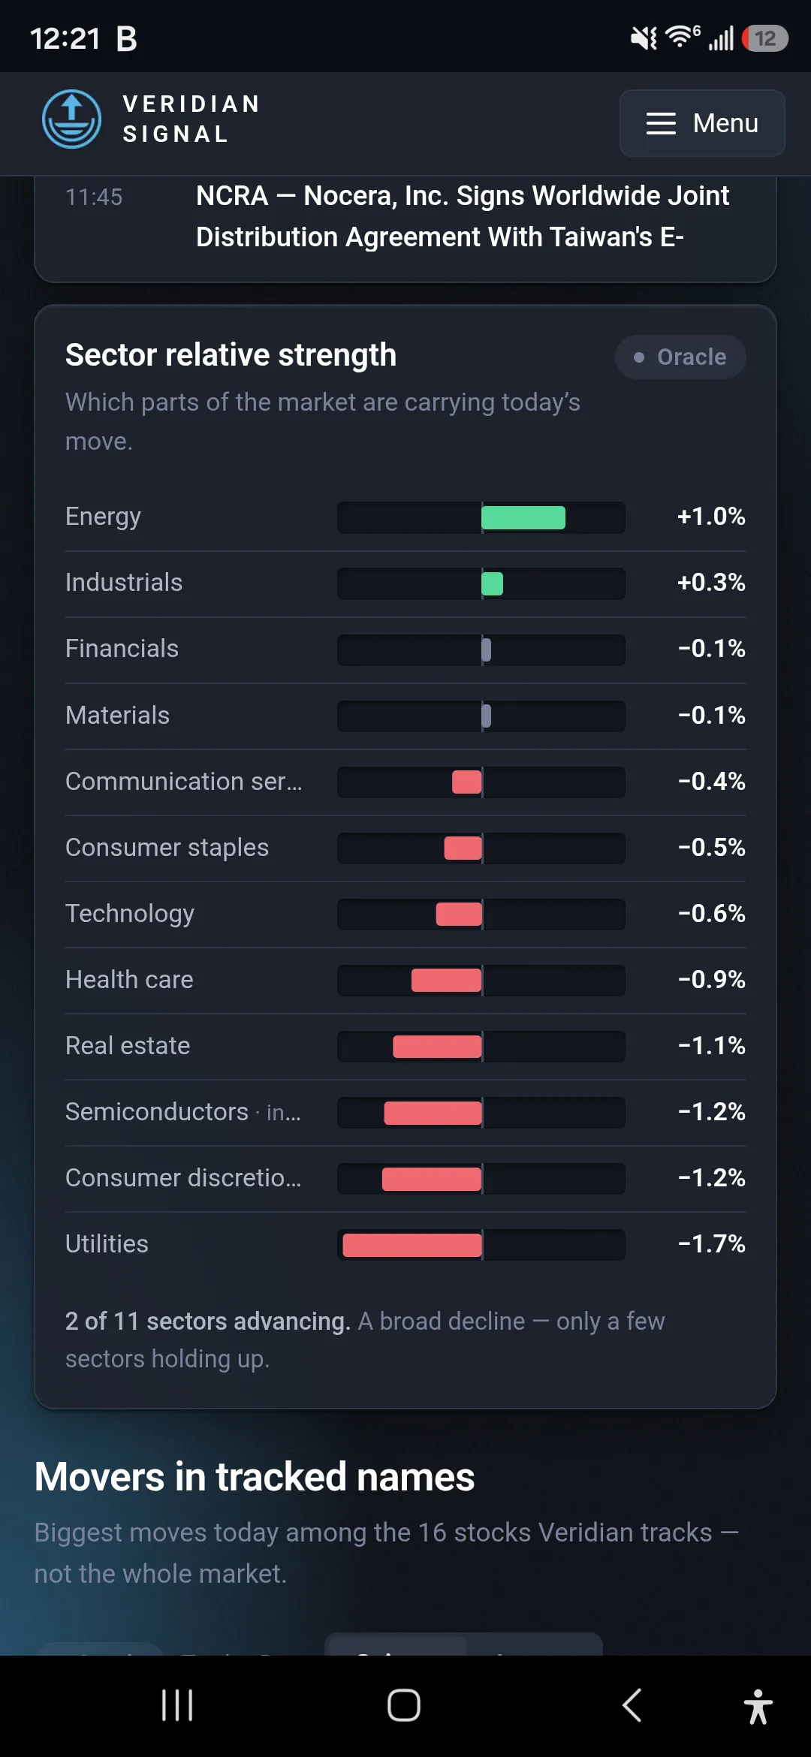The image size is (811, 1757).
Task: Go back with the navigation arrow
Action: (632, 1705)
